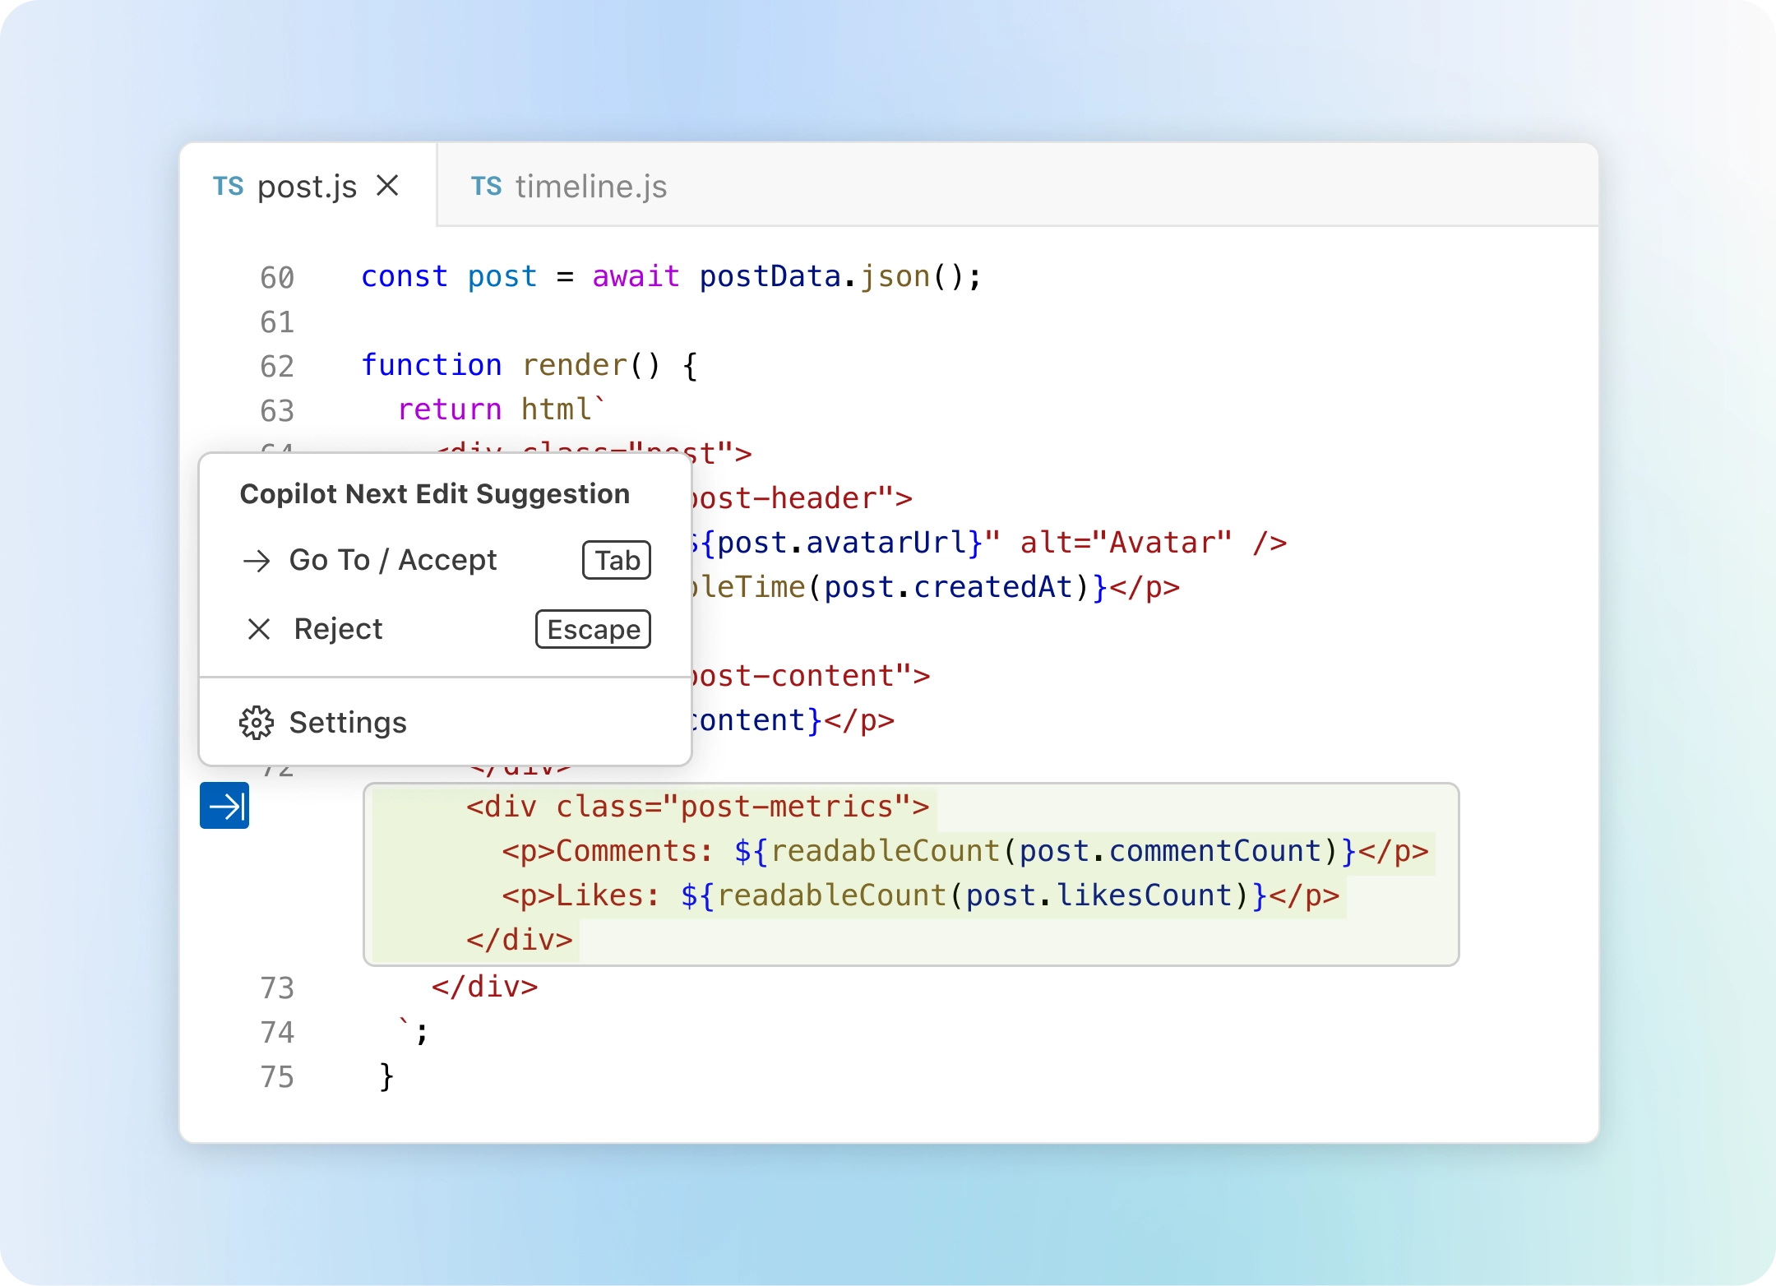Viewport: 1776px width, 1286px height.
Task: Click the Escape keybinding badge
Action: (x=593, y=629)
